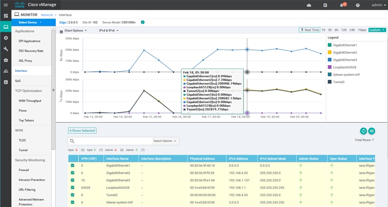Viewport: 388px width, 207px height.
Task: Click the Oper down red arrow filter
Action: pyautogui.click(x=77, y=150)
